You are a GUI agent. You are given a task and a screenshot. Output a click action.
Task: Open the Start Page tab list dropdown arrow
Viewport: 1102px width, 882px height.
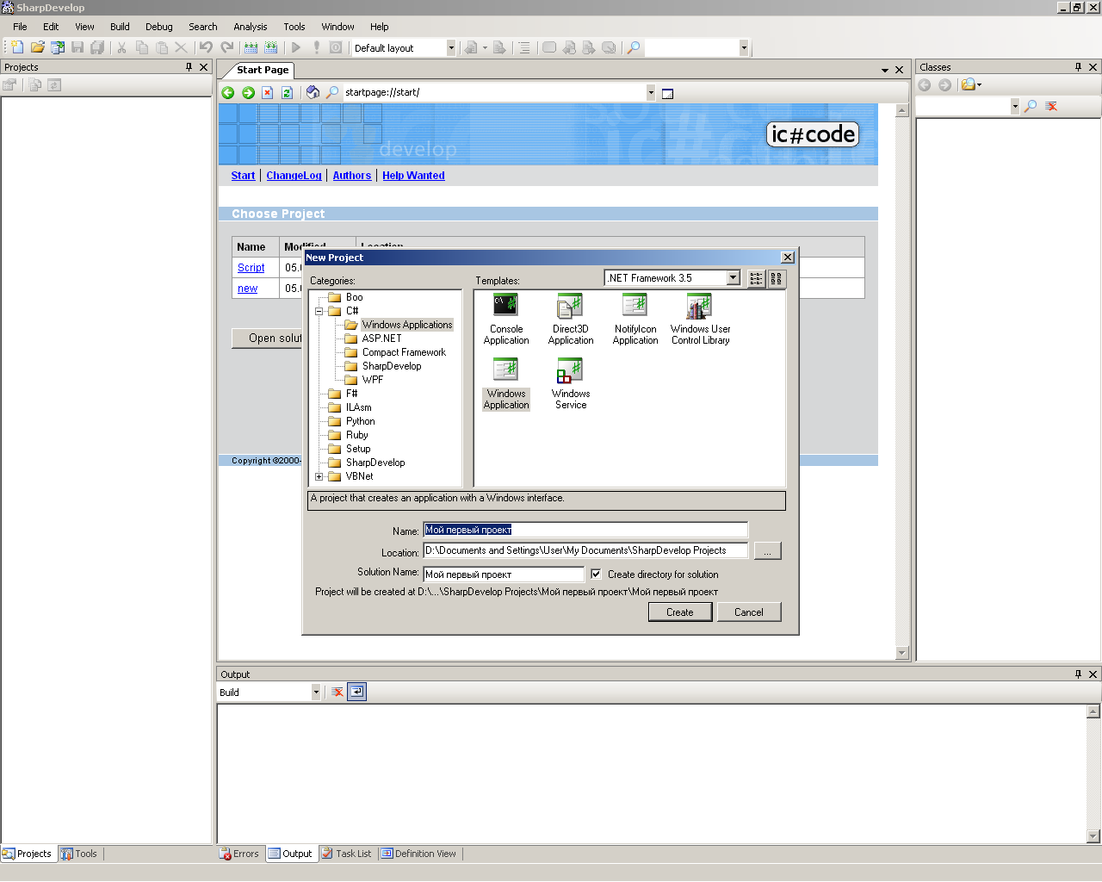(x=885, y=70)
